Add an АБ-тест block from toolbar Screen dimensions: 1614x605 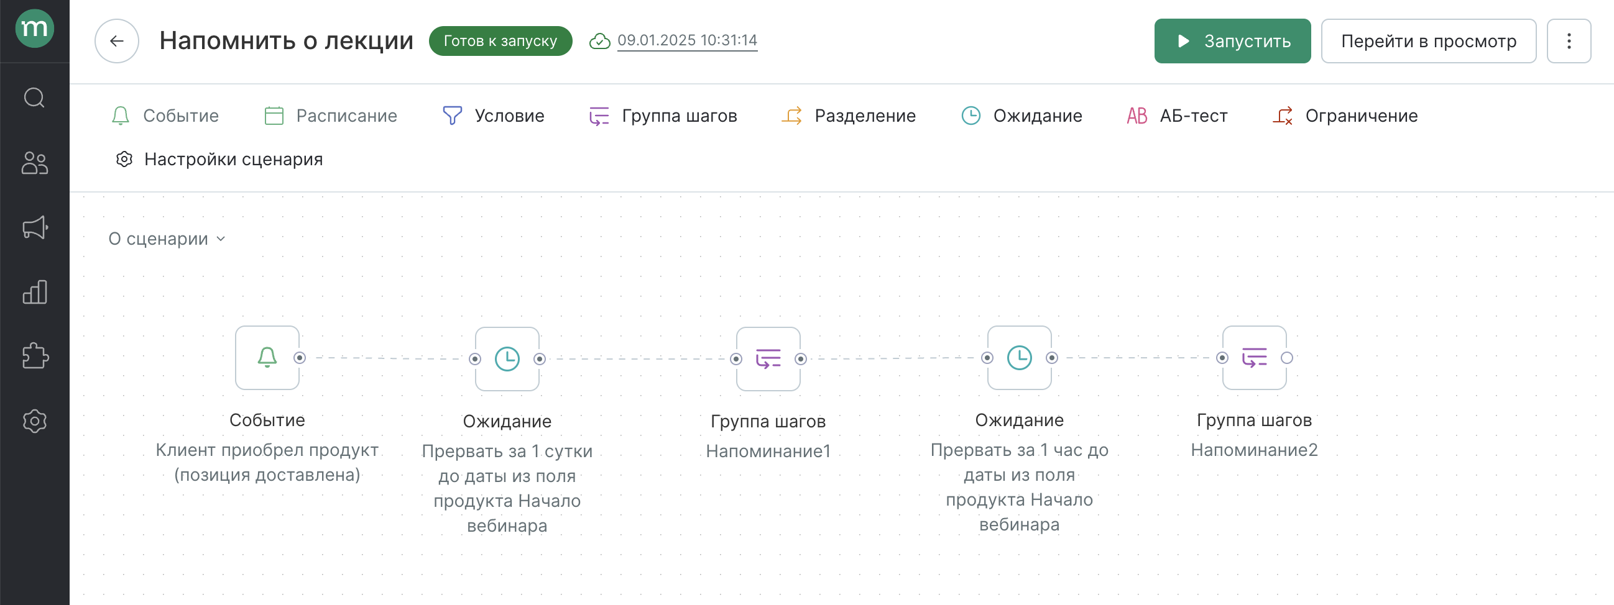(1178, 116)
